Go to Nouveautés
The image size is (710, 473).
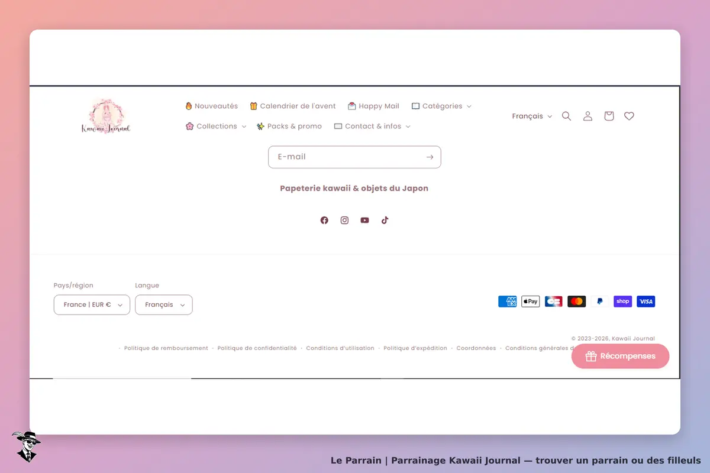coord(211,106)
